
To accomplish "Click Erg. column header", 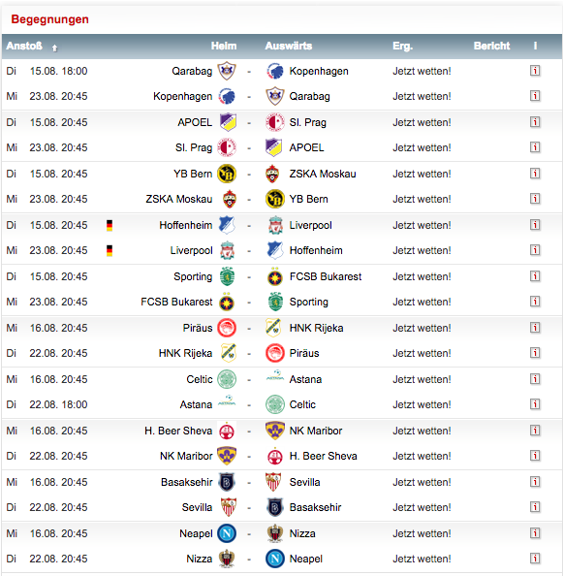I will pos(402,46).
